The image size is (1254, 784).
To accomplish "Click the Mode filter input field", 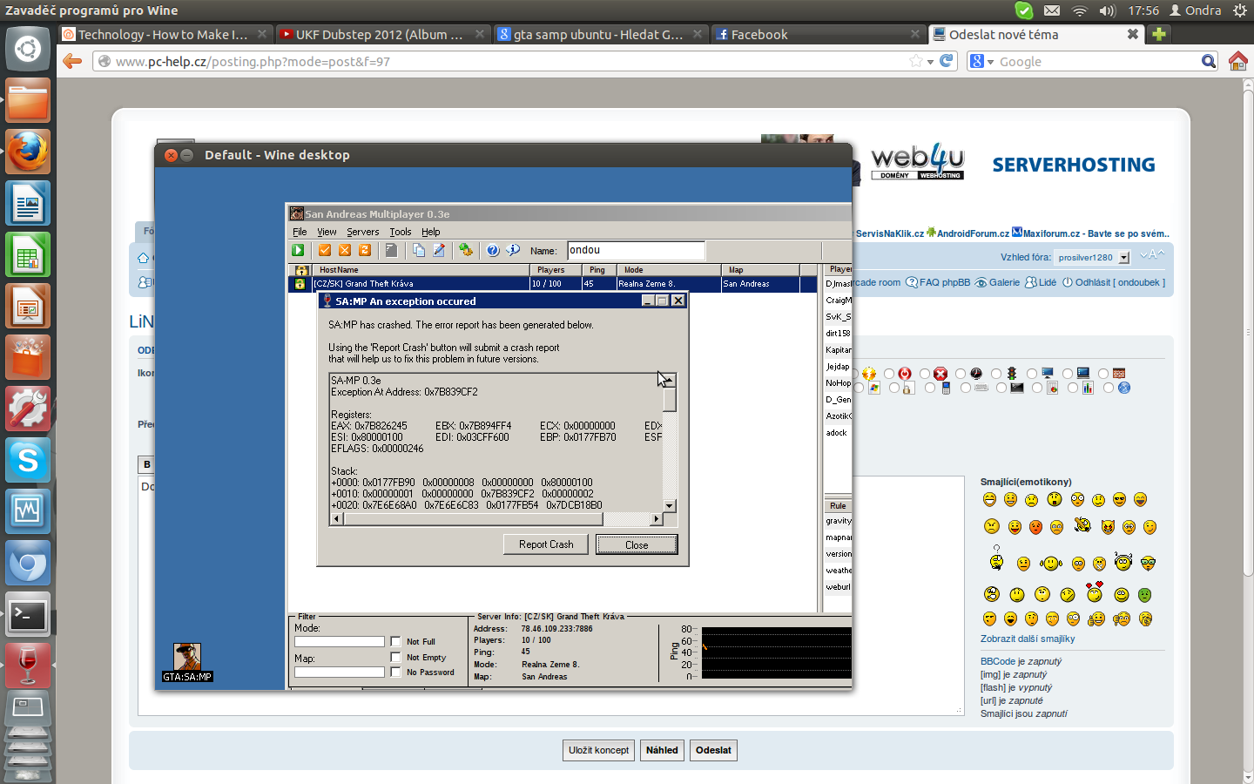I will pyautogui.click(x=340, y=642).
